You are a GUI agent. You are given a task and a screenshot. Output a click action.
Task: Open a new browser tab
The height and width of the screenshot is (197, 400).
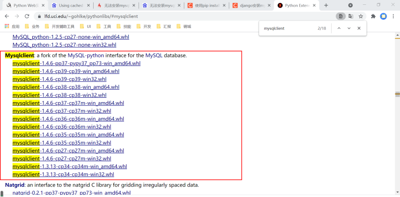(326, 5)
